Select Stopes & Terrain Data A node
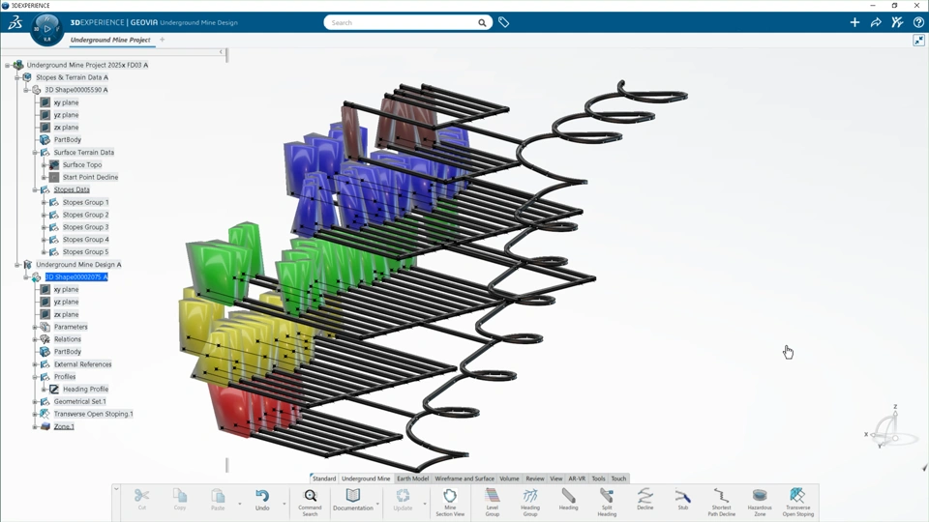The height and width of the screenshot is (522, 929). tap(73, 77)
